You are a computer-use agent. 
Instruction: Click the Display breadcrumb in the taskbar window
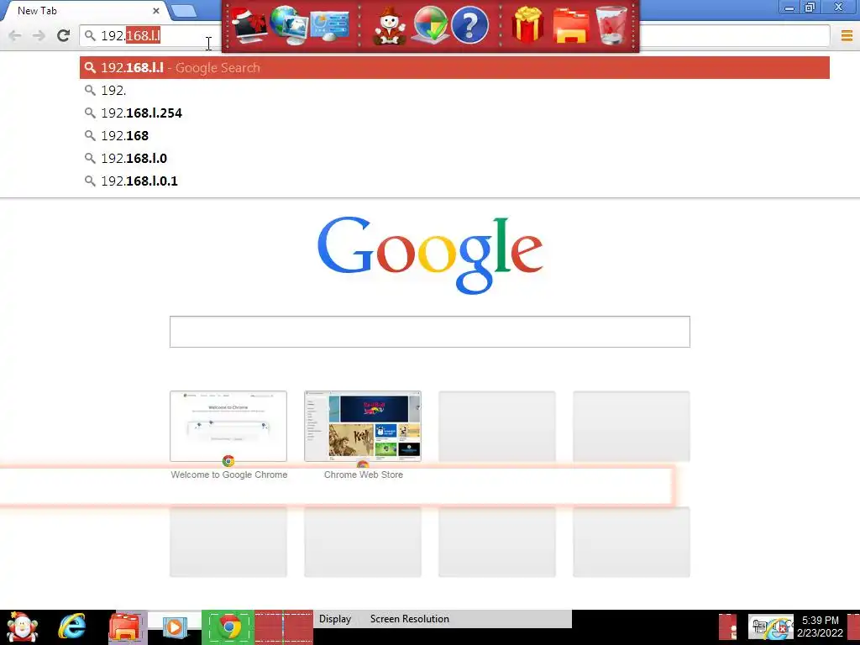coord(334,619)
